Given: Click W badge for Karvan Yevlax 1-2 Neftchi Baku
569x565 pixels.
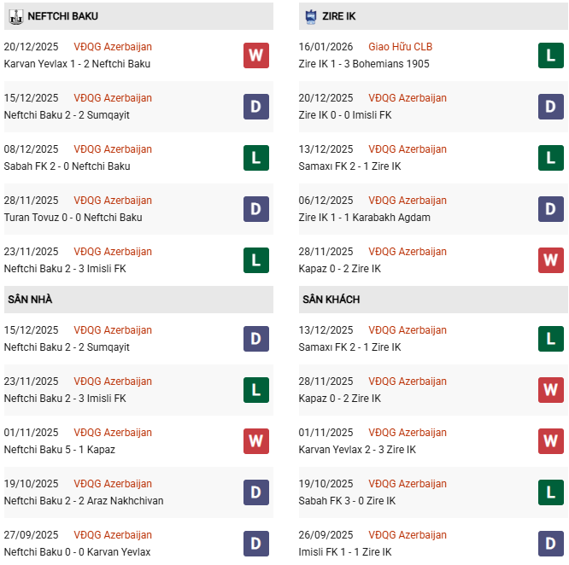Looking at the screenshot, I should [x=255, y=55].
